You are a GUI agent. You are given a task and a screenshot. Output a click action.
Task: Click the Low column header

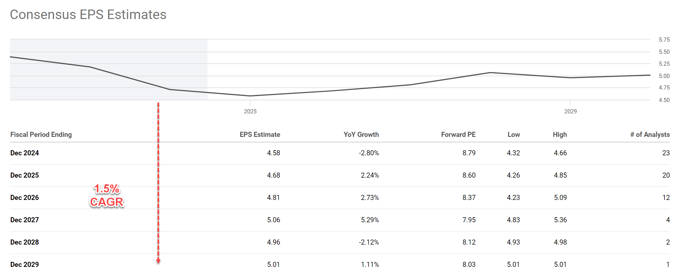514,134
